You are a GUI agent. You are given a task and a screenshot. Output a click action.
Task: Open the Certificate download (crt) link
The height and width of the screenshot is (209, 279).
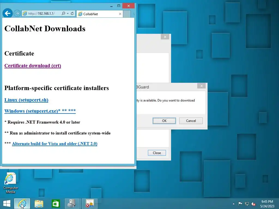pyautogui.click(x=33, y=66)
